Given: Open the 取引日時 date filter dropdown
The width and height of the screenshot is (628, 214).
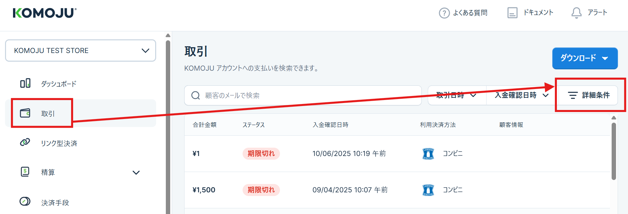Looking at the screenshot, I should click(x=456, y=95).
